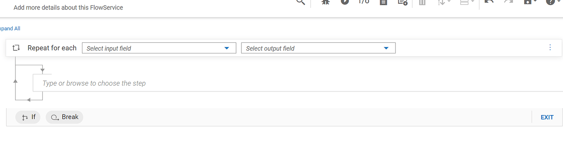
Task: Redo the last action
Action: tap(509, 2)
